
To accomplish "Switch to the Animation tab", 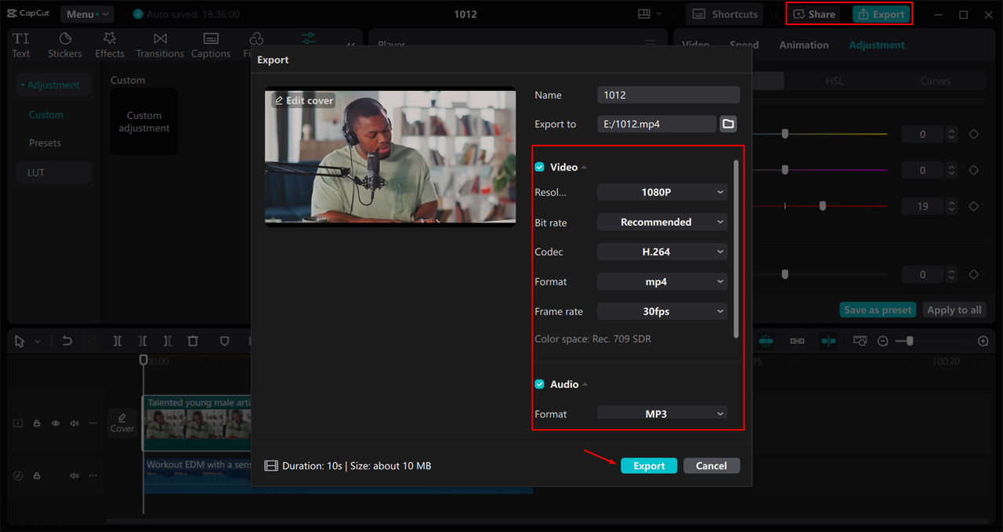I will [803, 45].
